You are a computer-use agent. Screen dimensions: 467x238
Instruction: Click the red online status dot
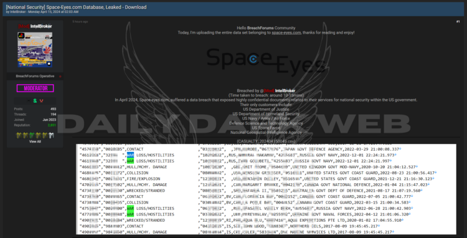[60, 77]
